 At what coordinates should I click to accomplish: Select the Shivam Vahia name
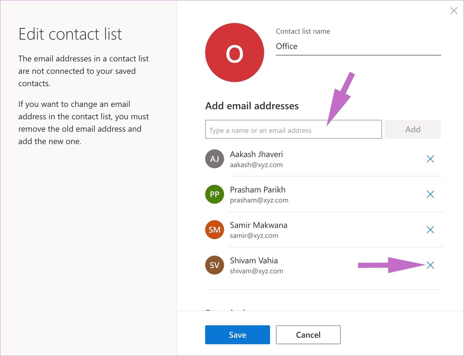254,260
